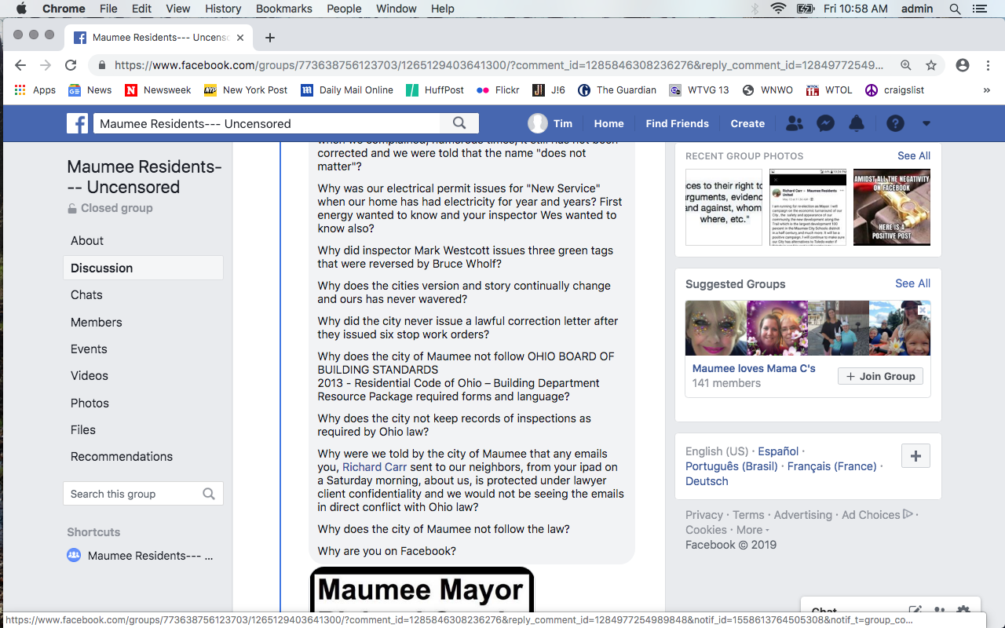Open Chrome's three-dot menu
The height and width of the screenshot is (628, 1005).
click(x=988, y=65)
